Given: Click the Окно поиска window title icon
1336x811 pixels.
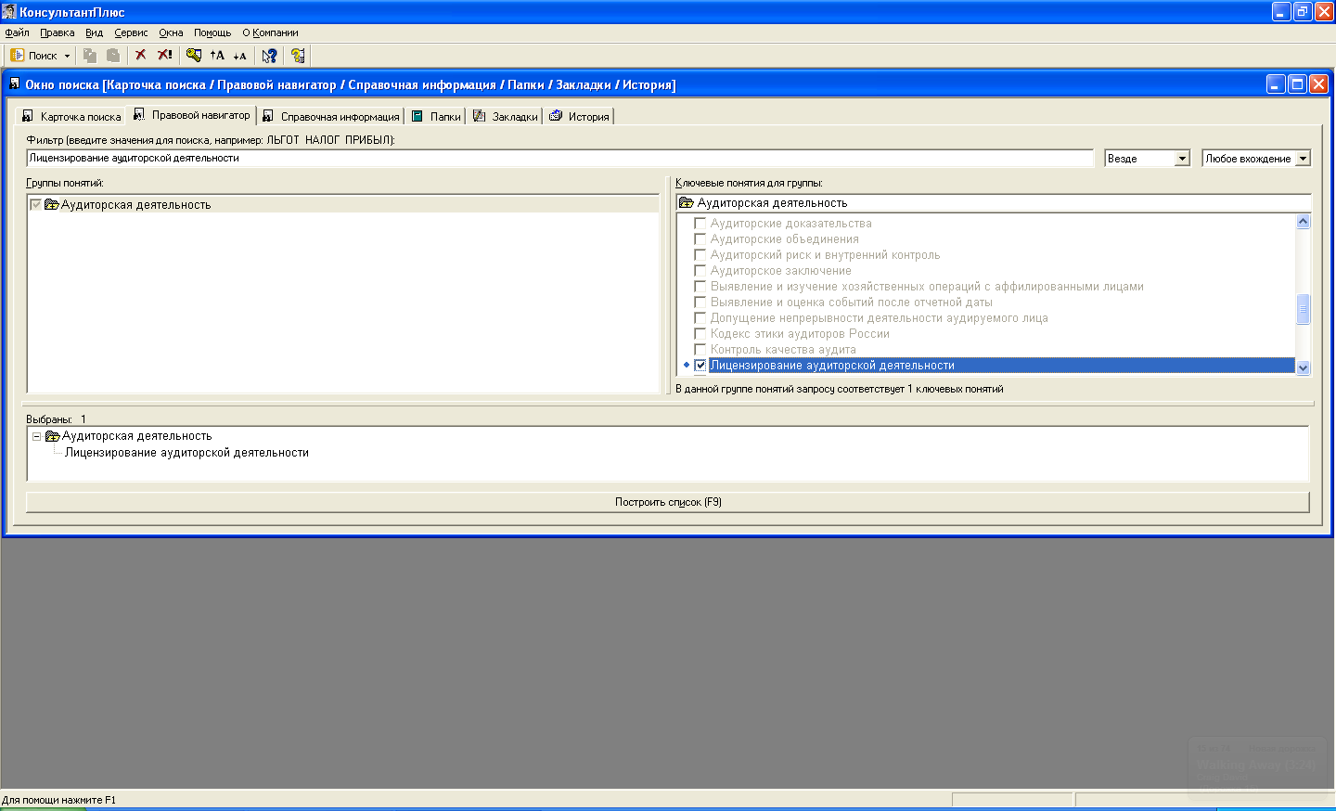Looking at the screenshot, I should pos(15,84).
